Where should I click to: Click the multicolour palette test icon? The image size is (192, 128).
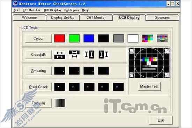148,38
